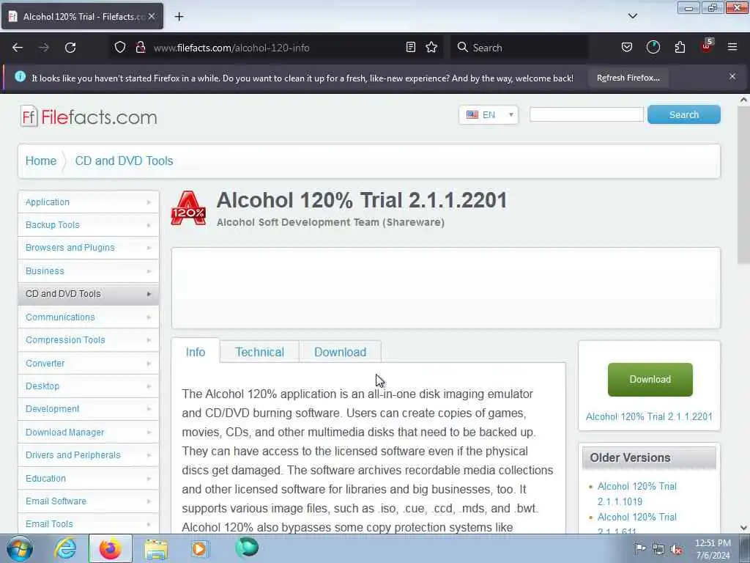Open the Email Tools category
The height and width of the screenshot is (563, 750).
(x=89, y=524)
